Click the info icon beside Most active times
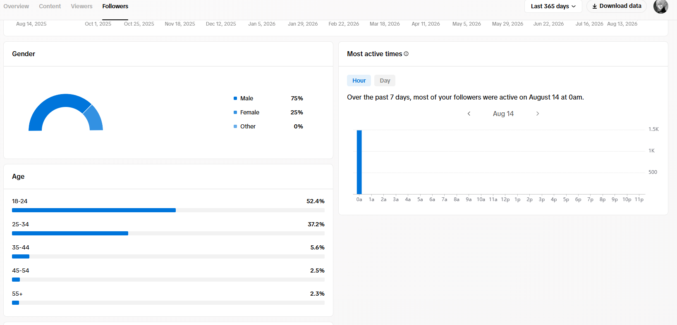677x325 pixels. [x=406, y=54]
